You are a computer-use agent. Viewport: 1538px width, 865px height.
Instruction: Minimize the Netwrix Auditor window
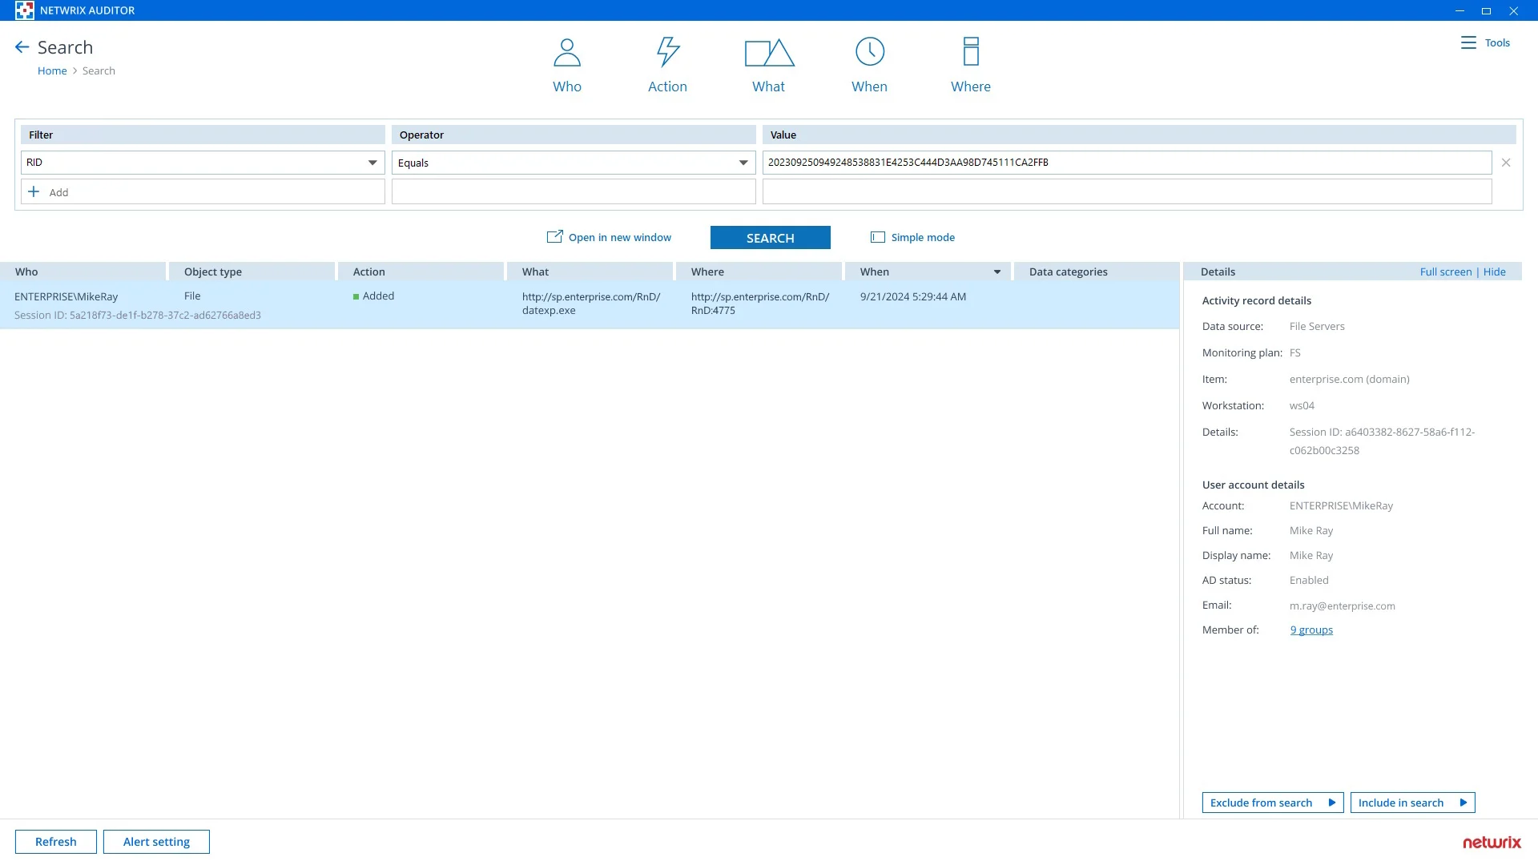tap(1459, 10)
